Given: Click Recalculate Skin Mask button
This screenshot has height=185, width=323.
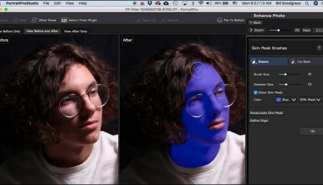Looking at the screenshot, I should [x=266, y=113].
